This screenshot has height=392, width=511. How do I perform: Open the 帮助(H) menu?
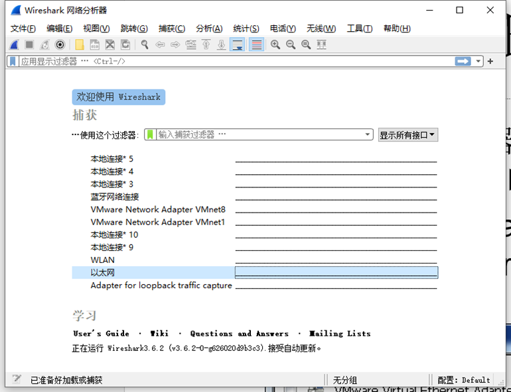(x=397, y=28)
